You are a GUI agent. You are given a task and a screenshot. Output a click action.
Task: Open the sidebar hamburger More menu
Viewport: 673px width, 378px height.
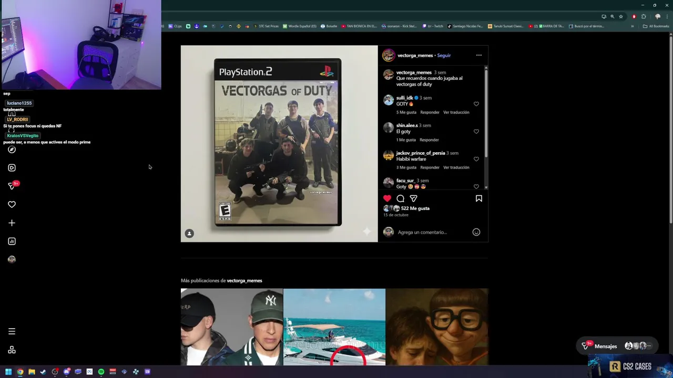12,331
